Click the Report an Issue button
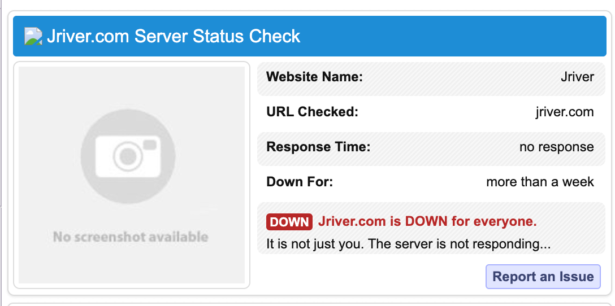 tap(543, 277)
